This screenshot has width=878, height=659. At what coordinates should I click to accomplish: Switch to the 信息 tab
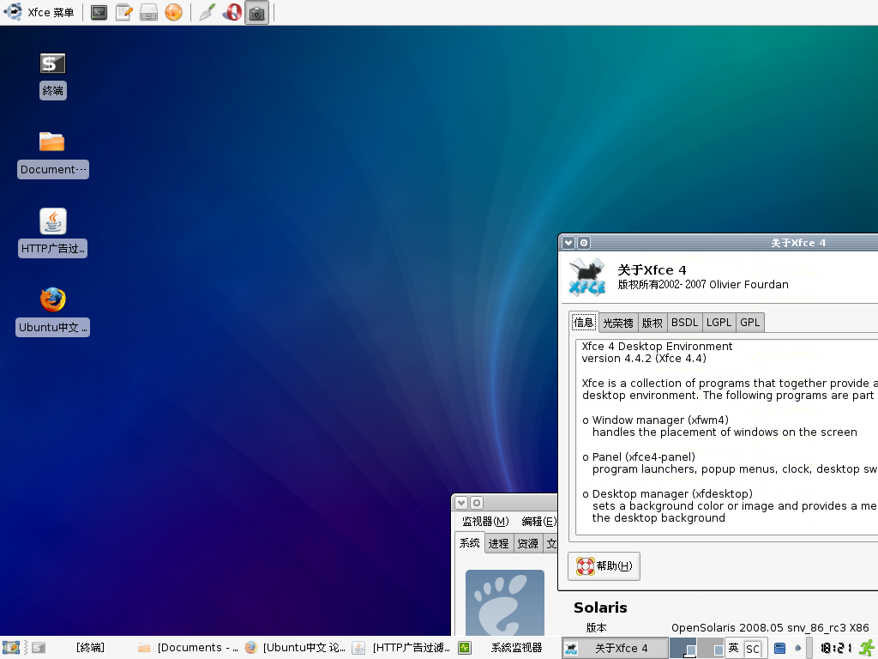583,323
